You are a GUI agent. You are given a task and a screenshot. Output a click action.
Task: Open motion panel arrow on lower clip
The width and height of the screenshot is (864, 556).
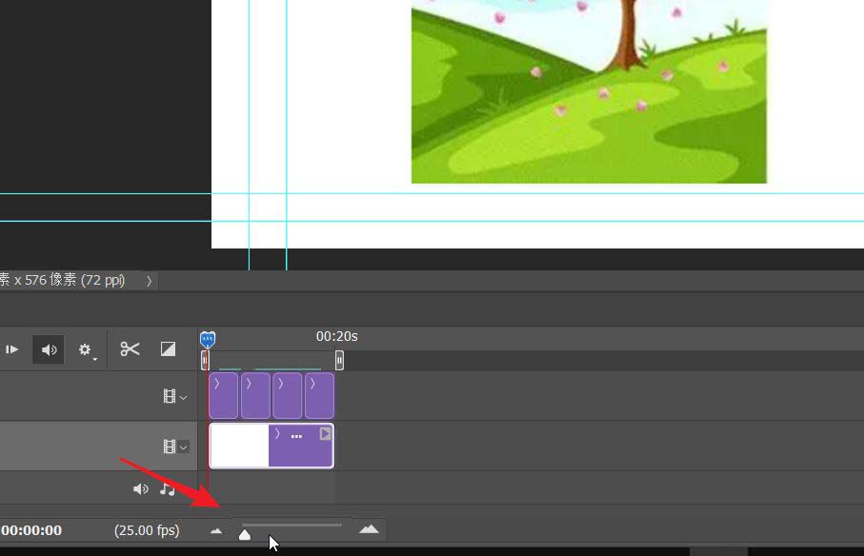[325, 434]
